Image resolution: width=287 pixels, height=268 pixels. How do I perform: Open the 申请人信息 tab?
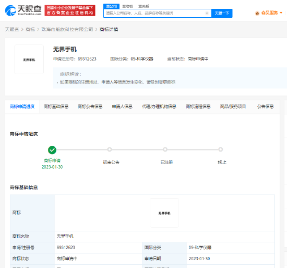(x=122, y=107)
